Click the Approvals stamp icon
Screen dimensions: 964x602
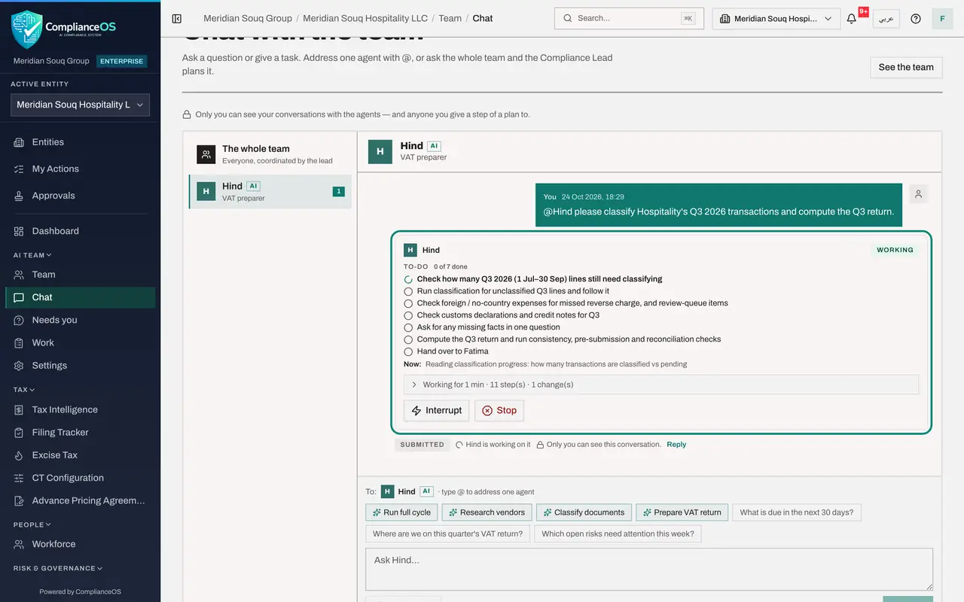pos(19,196)
